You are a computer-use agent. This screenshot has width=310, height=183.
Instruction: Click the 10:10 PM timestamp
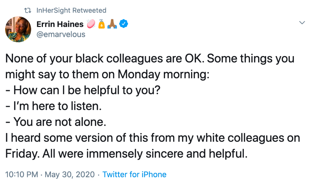[22, 175]
